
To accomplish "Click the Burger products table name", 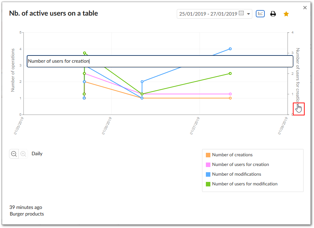I will [x=27, y=214].
